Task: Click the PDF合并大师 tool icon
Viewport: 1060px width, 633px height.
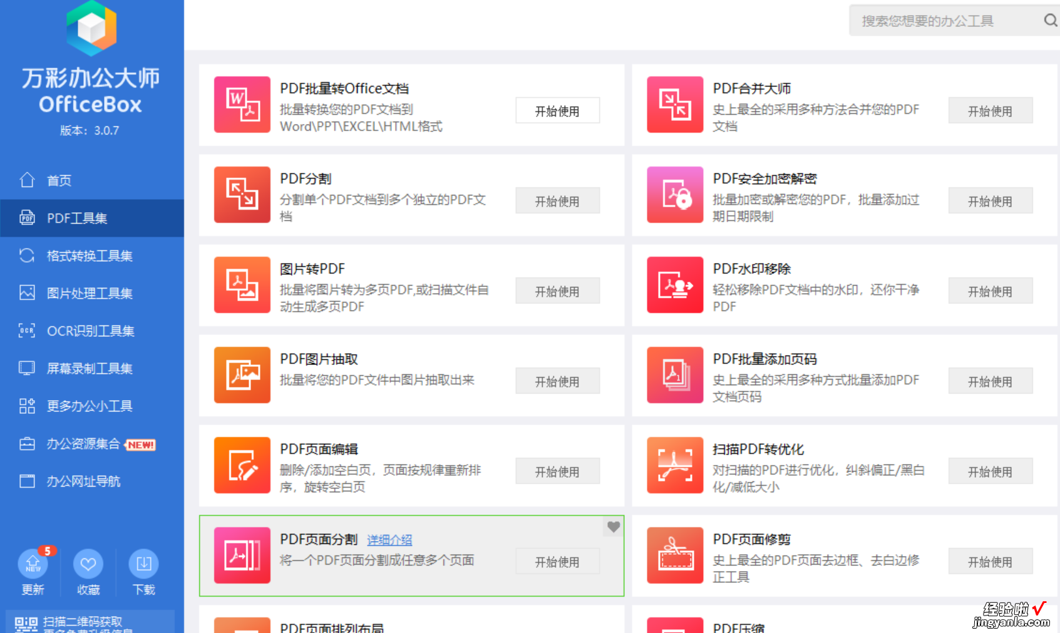Action: point(675,105)
